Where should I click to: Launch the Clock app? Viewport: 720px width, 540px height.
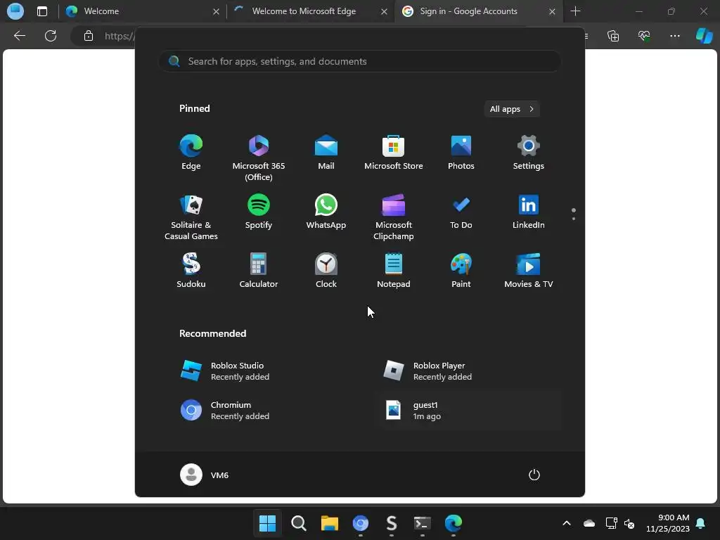click(x=326, y=271)
